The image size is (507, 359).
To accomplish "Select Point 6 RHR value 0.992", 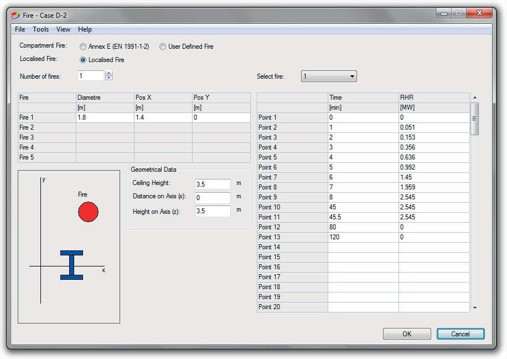I will pyautogui.click(x=434, y=168).
